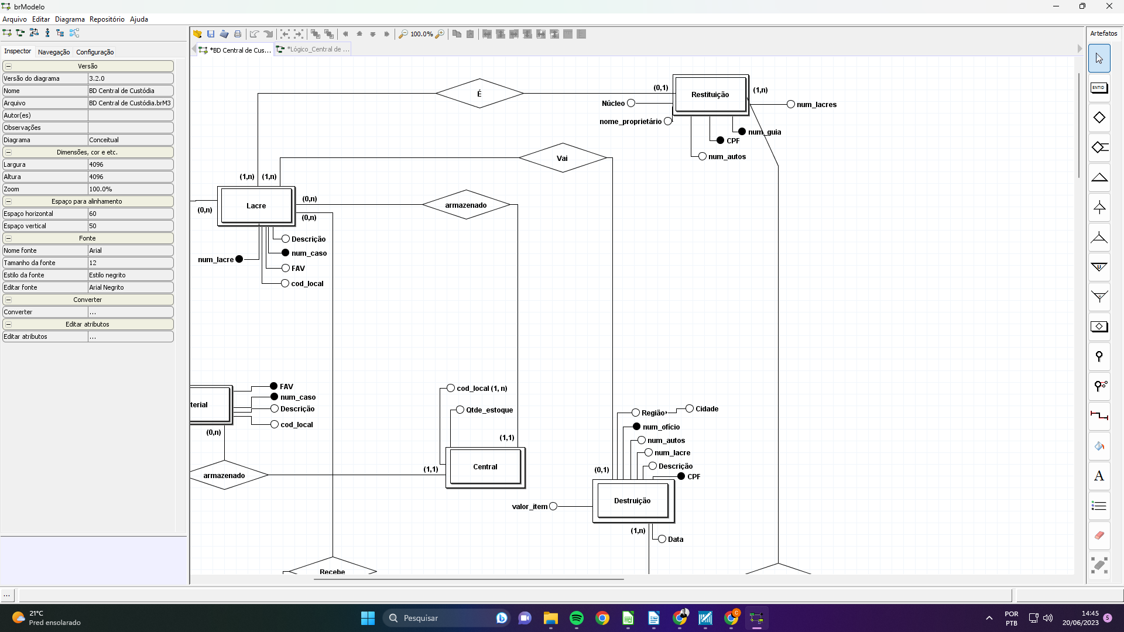Open the Windows Start menu
Viewport: 1124px width, 632px height.
click(368, 618)
